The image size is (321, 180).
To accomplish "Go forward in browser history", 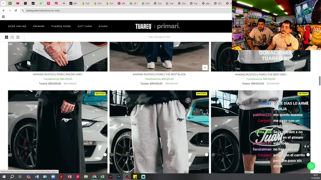I will 10,10.
